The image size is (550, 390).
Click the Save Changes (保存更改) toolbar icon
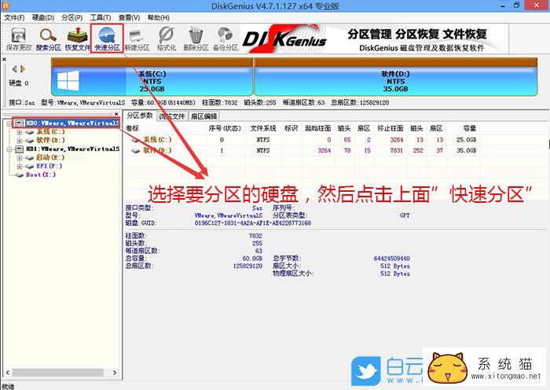(x=19, y=39)
